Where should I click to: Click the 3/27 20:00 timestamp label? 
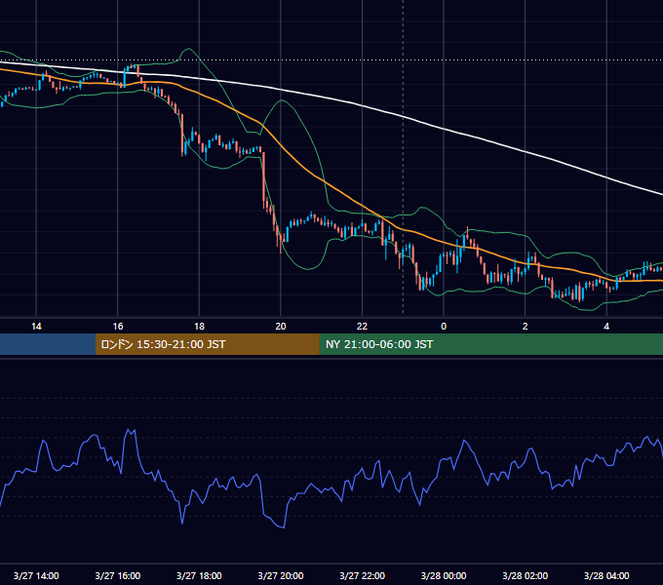[281, 575]
